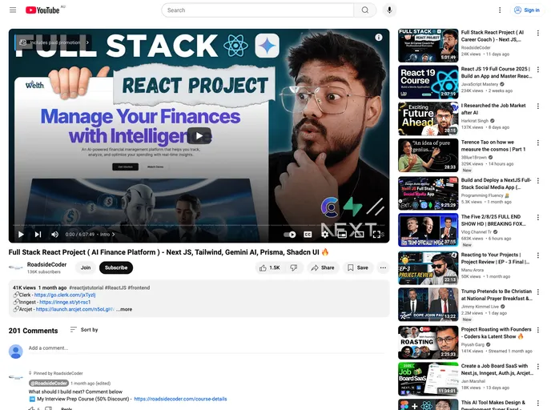
Task: Subscribe to RoadsideCoder
Action: pyautogui.click(x=116, y=267)
